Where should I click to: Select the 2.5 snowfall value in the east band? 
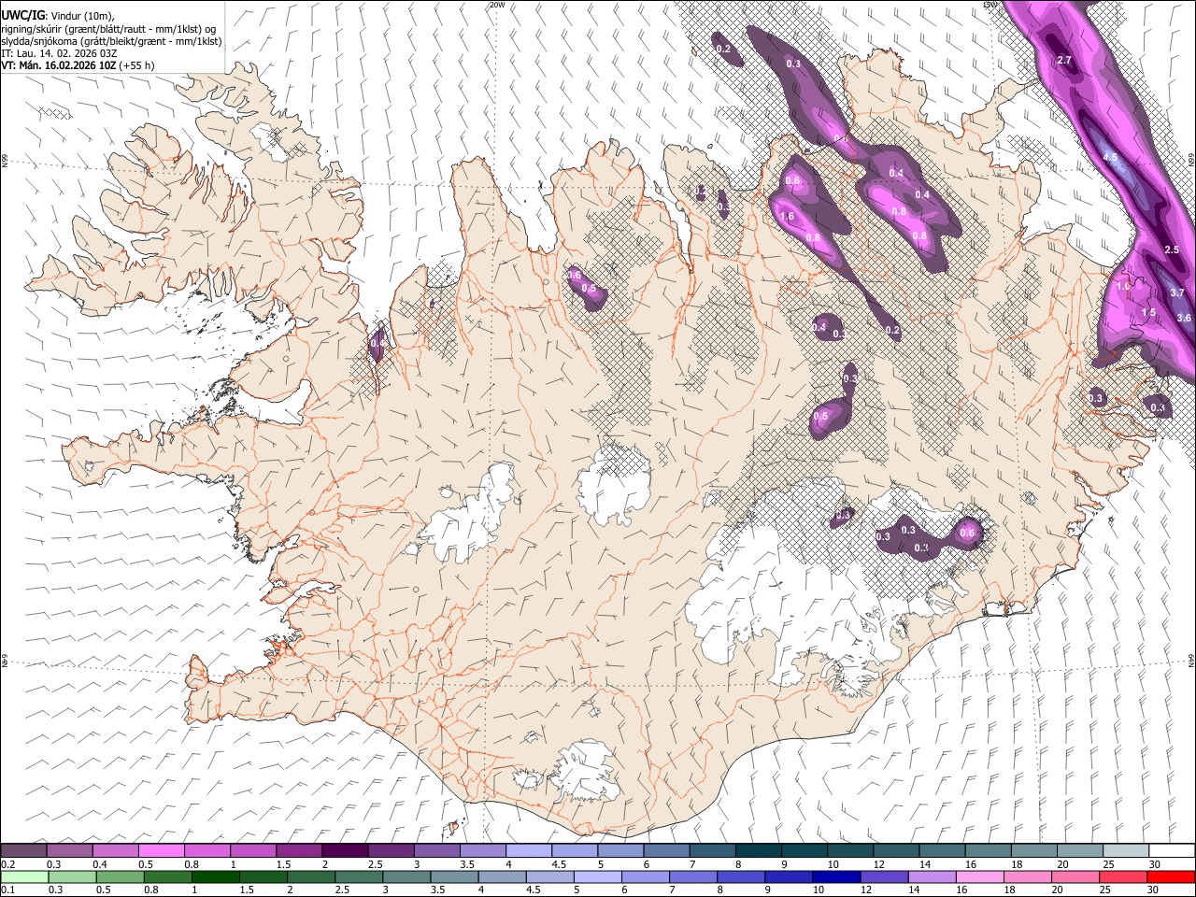coord(1172,250)
